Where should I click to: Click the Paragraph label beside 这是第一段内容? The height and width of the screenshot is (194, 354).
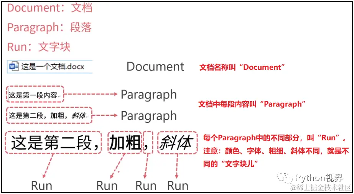point(148,95)
